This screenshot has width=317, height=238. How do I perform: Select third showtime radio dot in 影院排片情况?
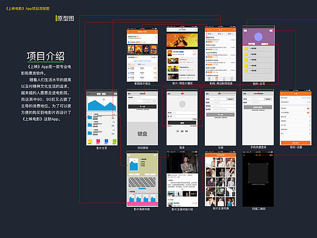click(129, 78)
